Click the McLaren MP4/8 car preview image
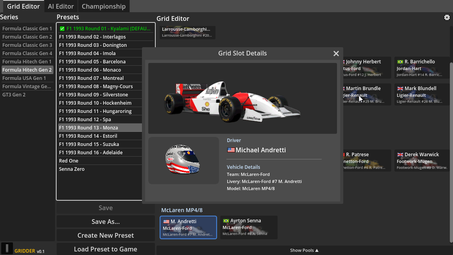The height and width of the screenshot is (255, 453). pyautogui.click(x=242, y=99)
